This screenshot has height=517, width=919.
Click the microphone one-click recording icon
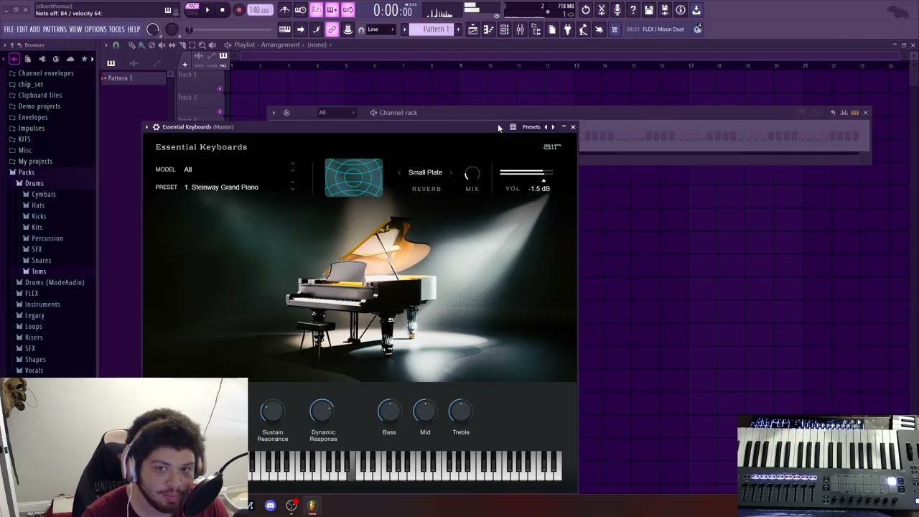coord(617,10)
